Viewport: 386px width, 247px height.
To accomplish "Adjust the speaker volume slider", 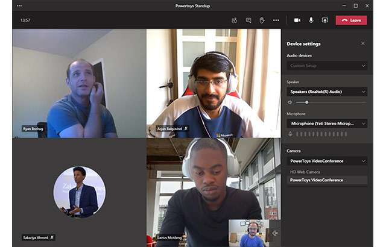I will [331, 102].
